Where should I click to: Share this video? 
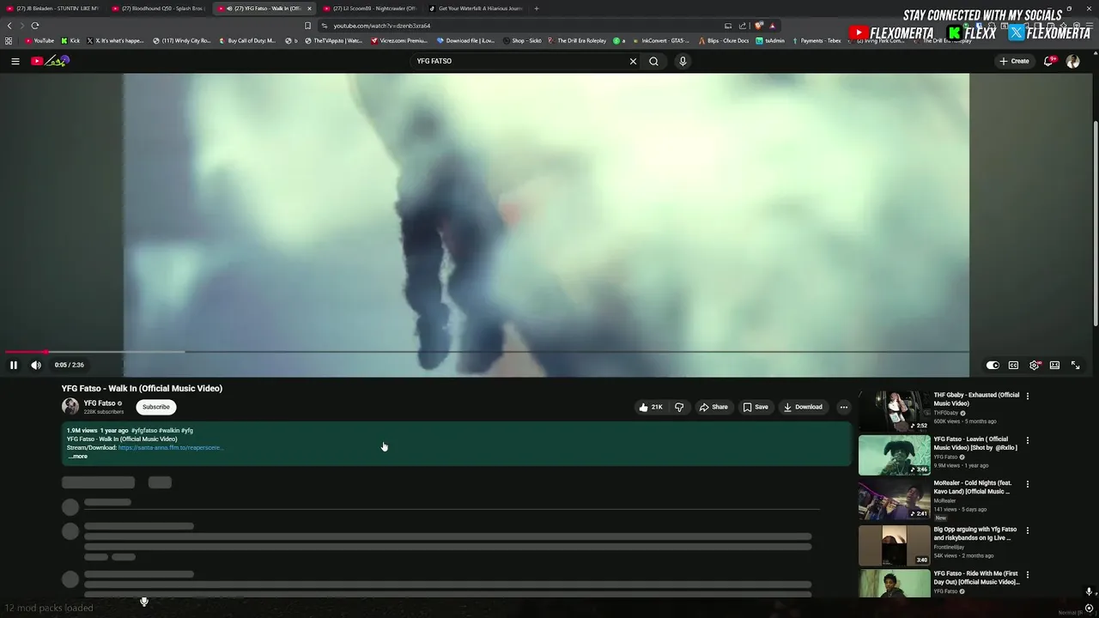713,407
